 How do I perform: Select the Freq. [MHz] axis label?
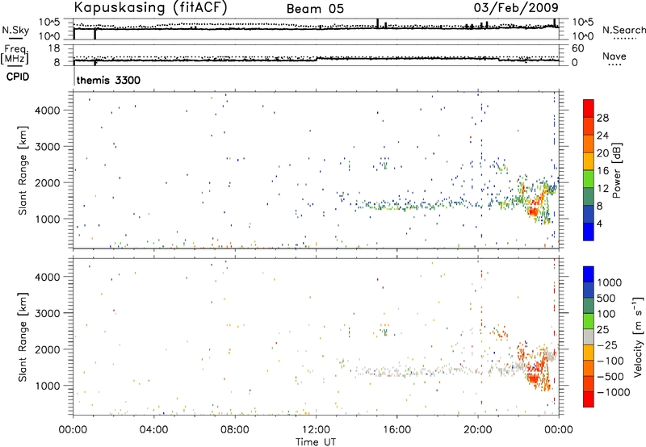tap(15, 55)
